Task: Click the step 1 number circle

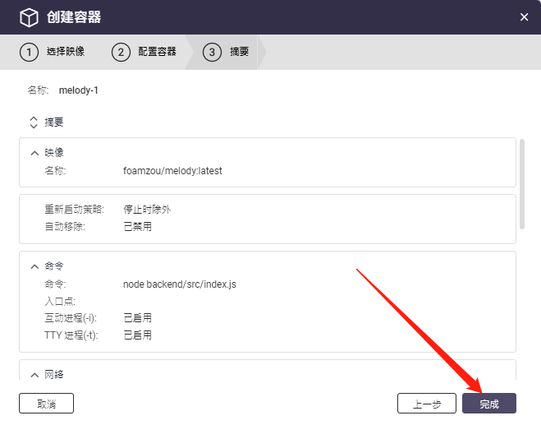Action: 30,53
